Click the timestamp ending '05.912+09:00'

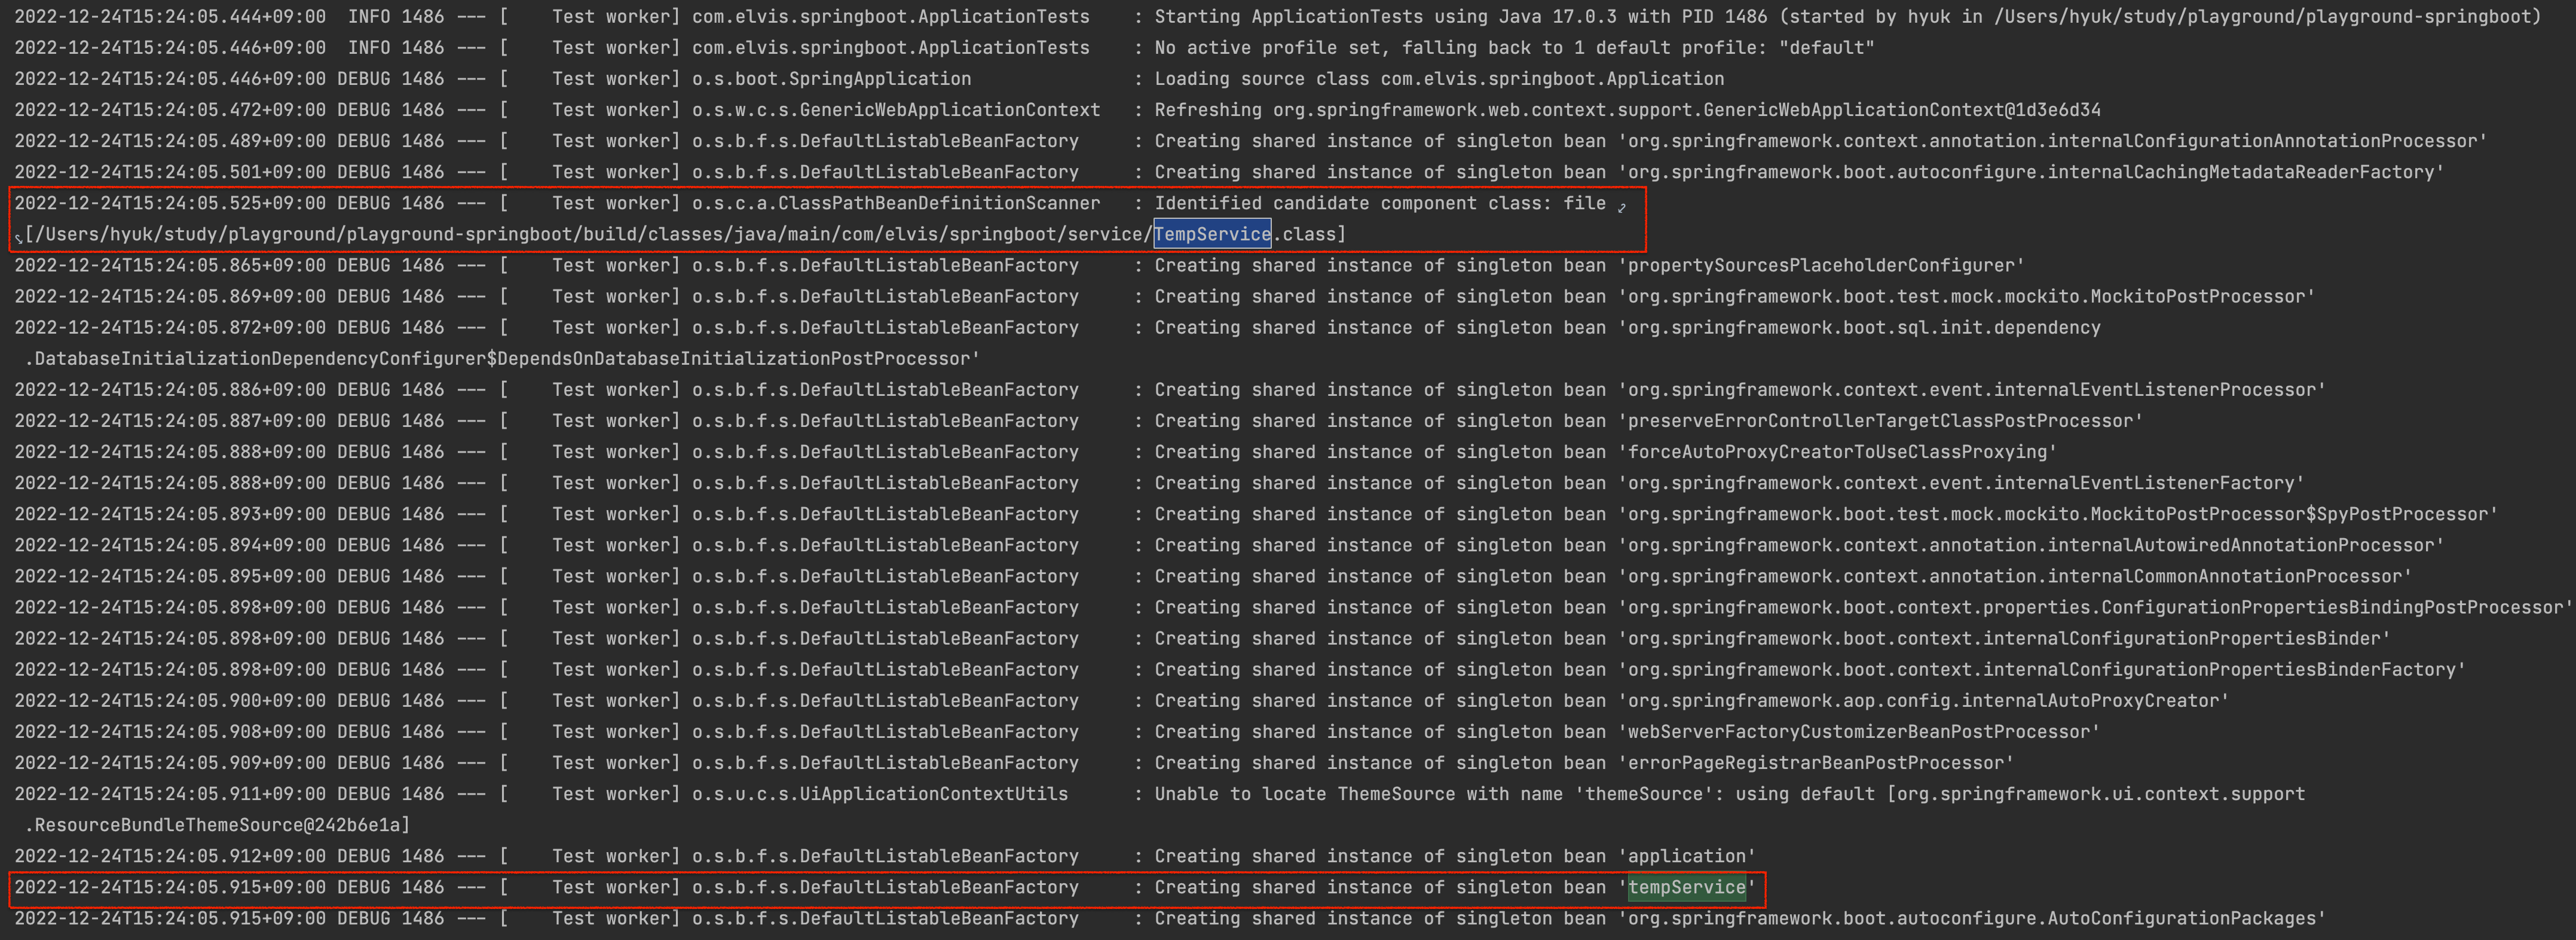coord(170,856)
